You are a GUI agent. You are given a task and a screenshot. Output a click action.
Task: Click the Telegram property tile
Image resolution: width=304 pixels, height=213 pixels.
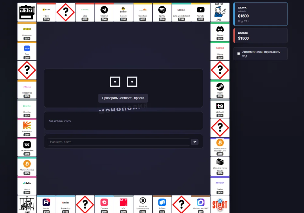click(x=104, y=12)
